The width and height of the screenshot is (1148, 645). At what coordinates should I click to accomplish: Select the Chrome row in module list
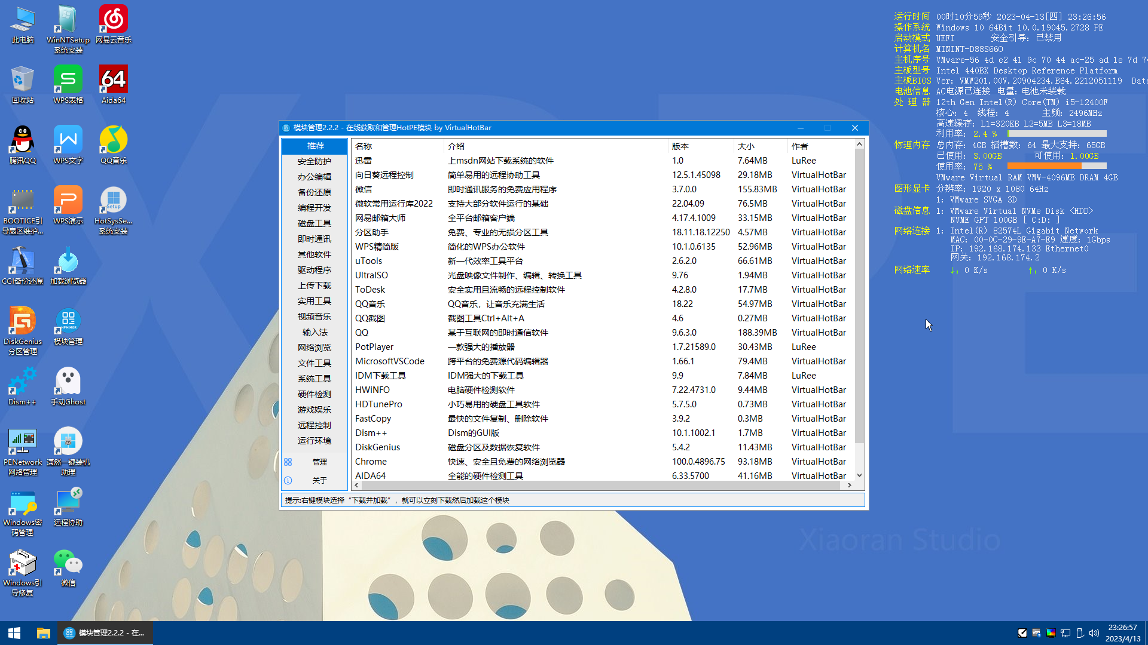pyautogui.click(x=371, y=462)
